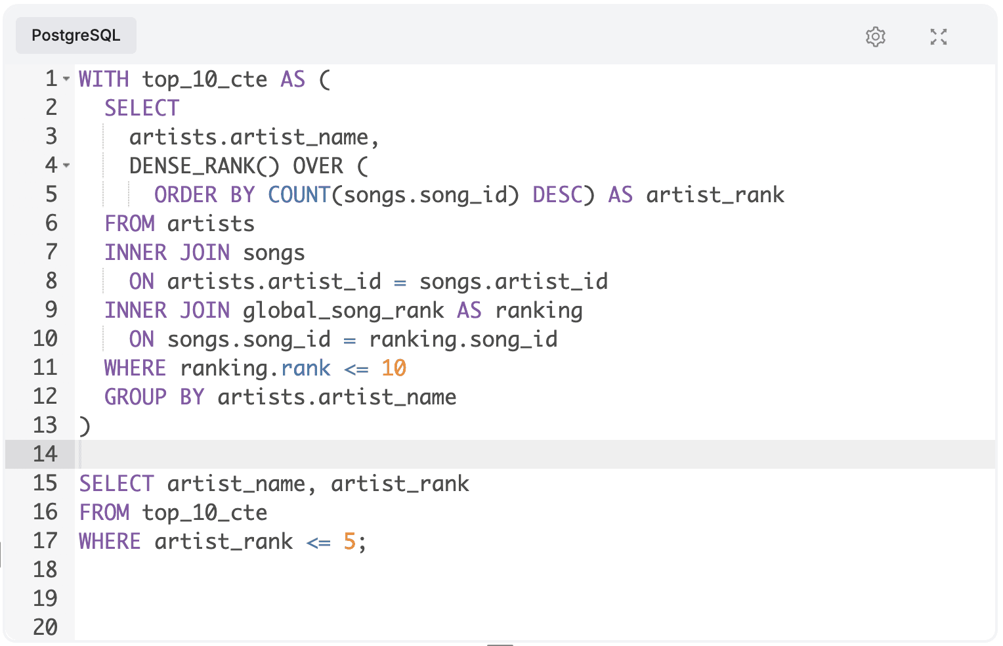Screen dimensions: 1003x646
Task: Click the COUNT function on line 5
Action: tap(299, 195)
